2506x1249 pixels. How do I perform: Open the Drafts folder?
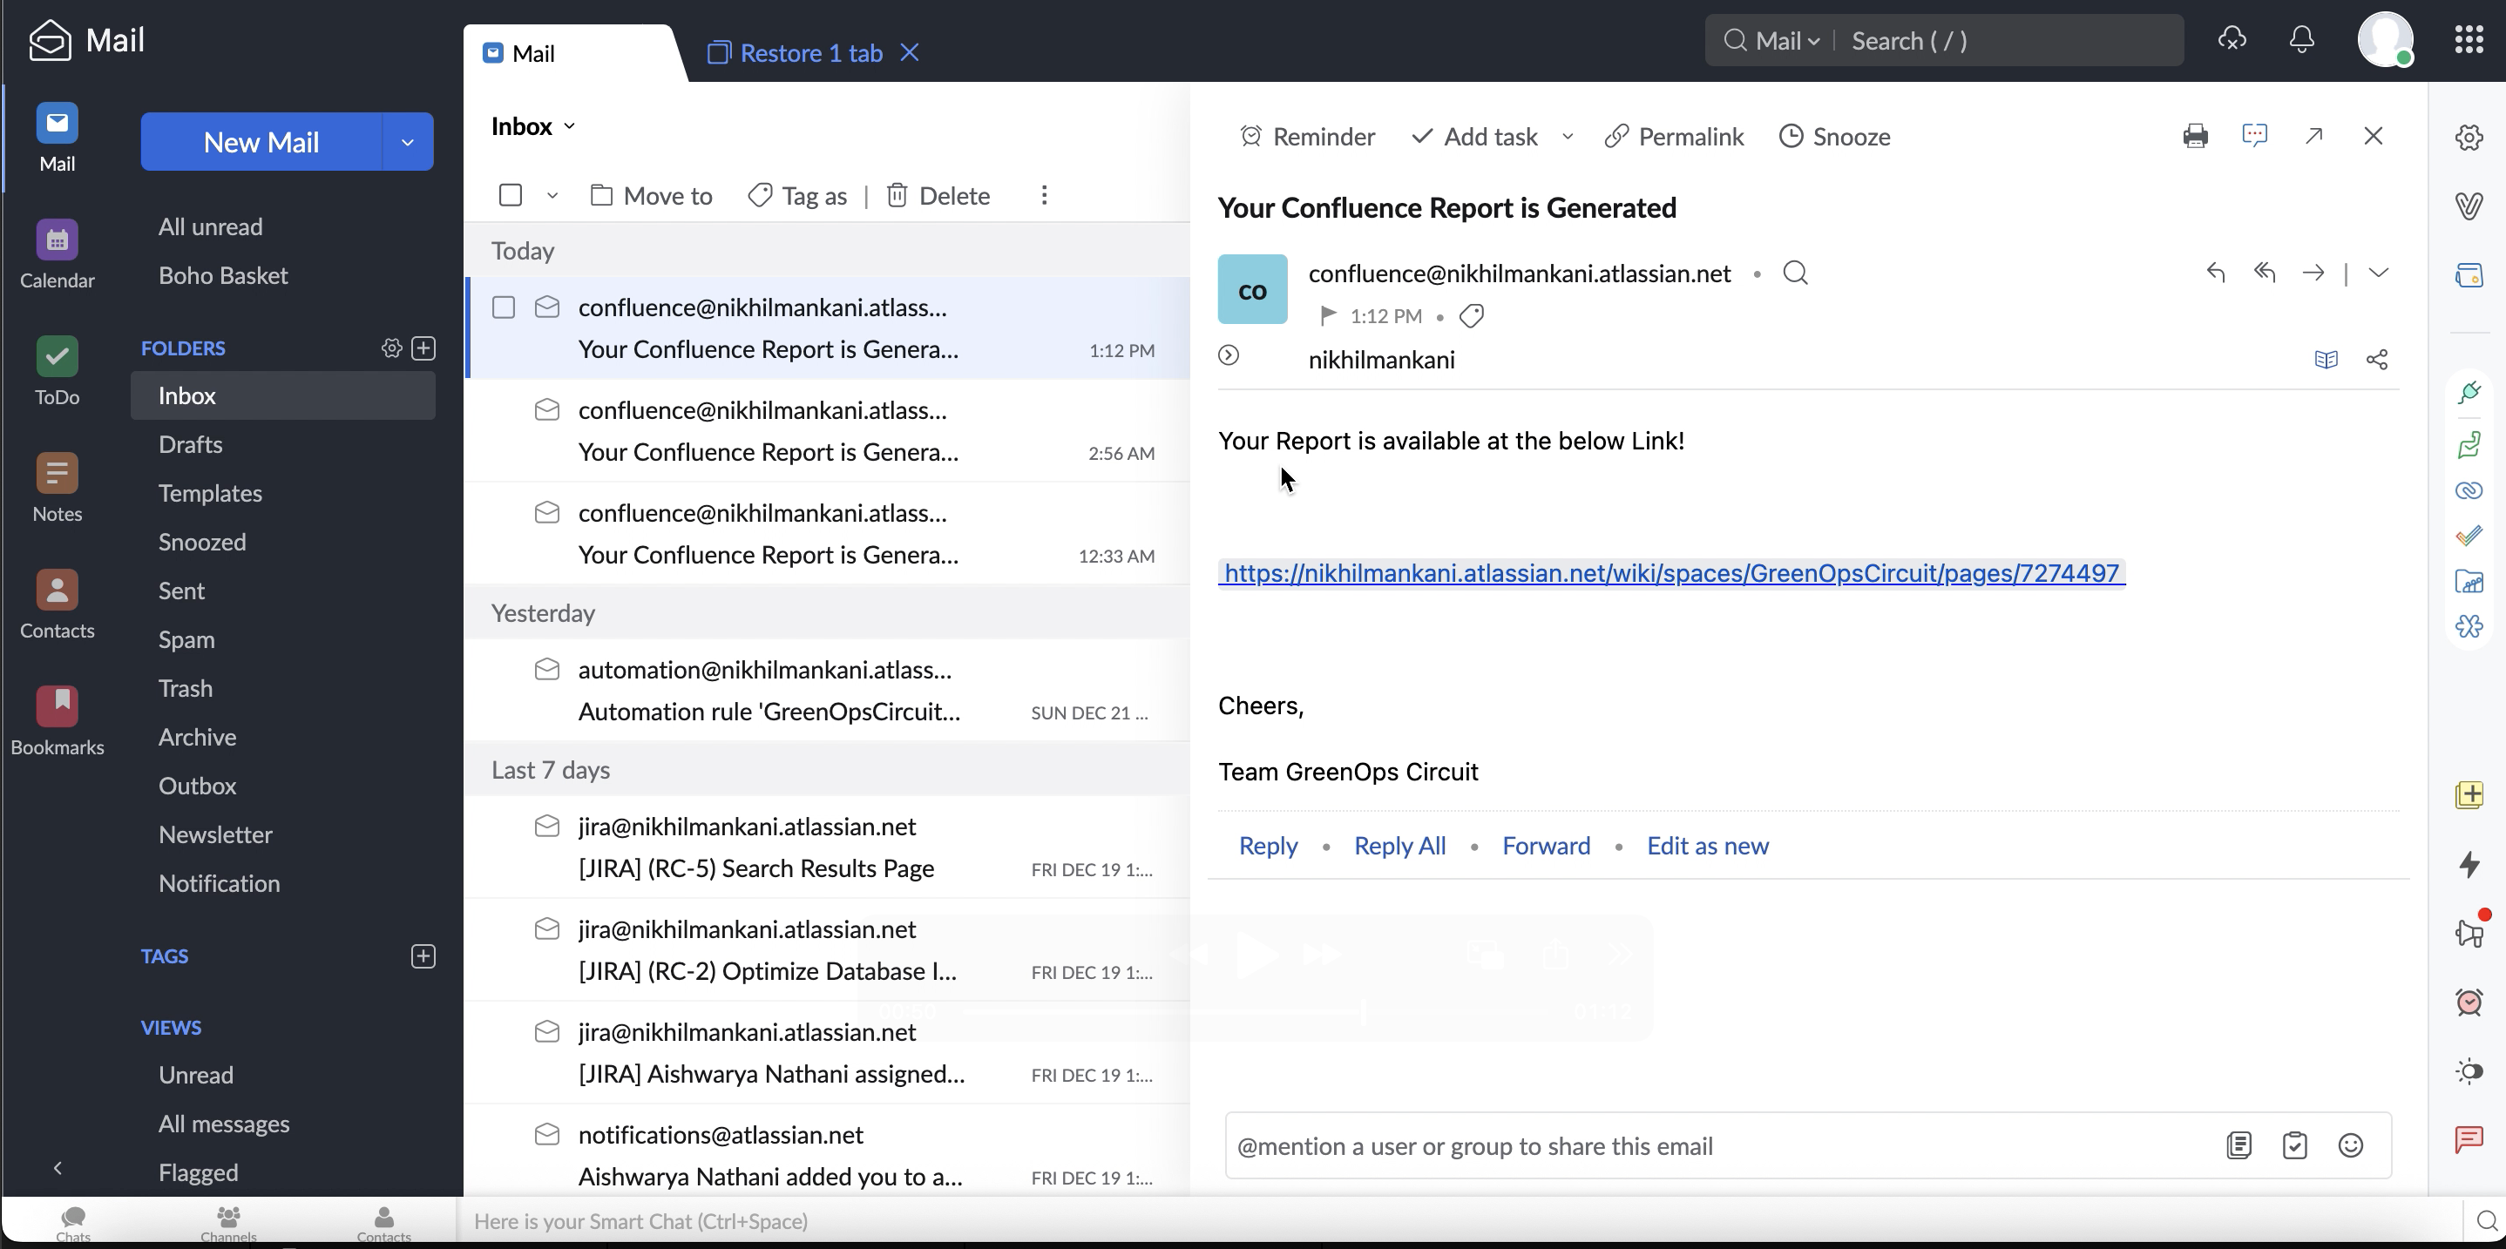click(191, 444)
